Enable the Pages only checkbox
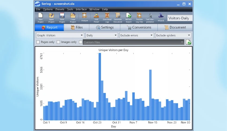Screen dimensions: 227x131 38,42
